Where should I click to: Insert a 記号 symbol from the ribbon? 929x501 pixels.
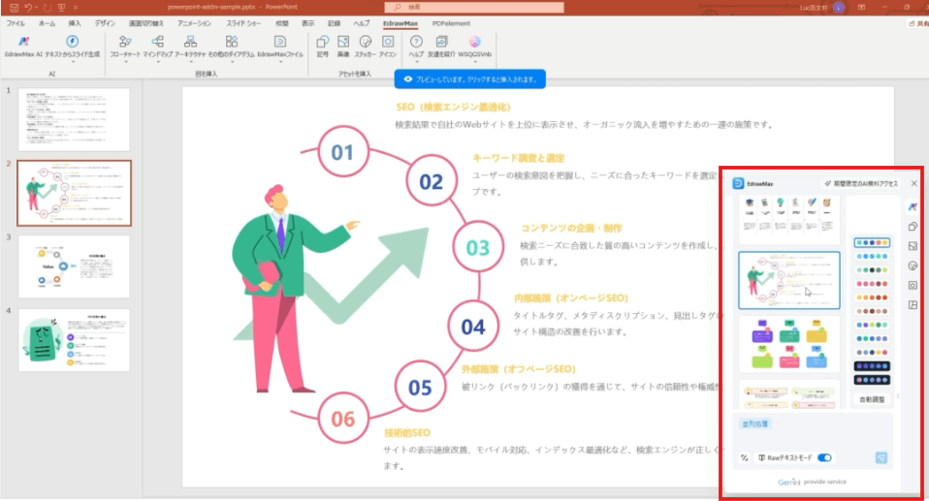click(322, 47)
